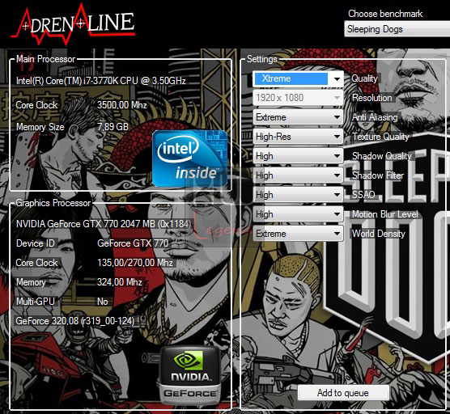Screen dimensions: 450x414
Task: Click the Adrenaline logo
Action: point(73,24)
